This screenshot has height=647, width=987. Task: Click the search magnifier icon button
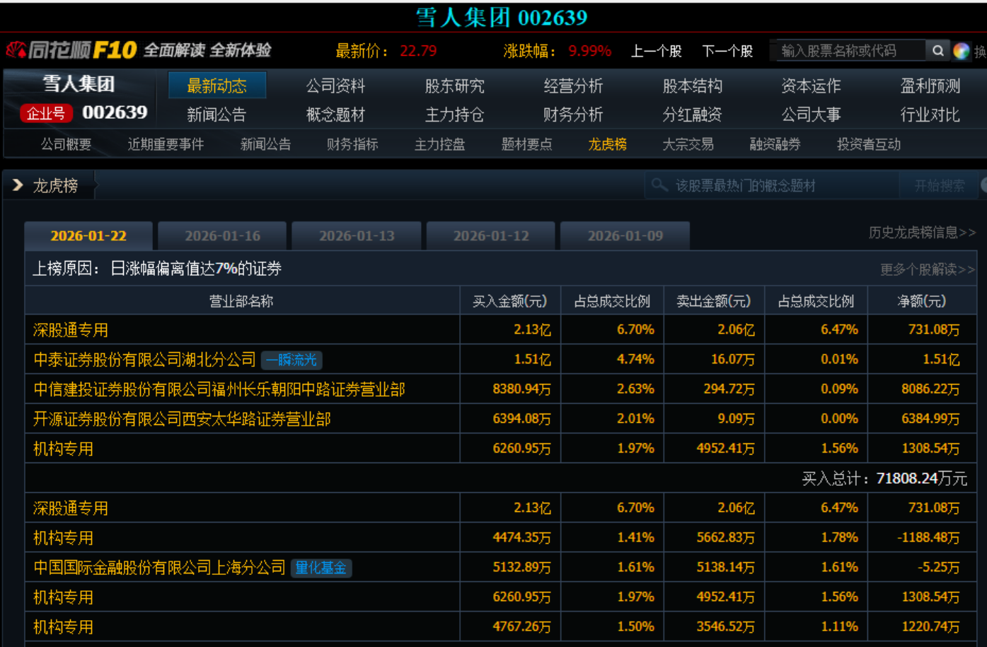tap(938, 50)
